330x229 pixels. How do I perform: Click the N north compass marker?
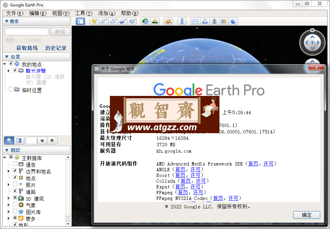(x=312, y=30)
